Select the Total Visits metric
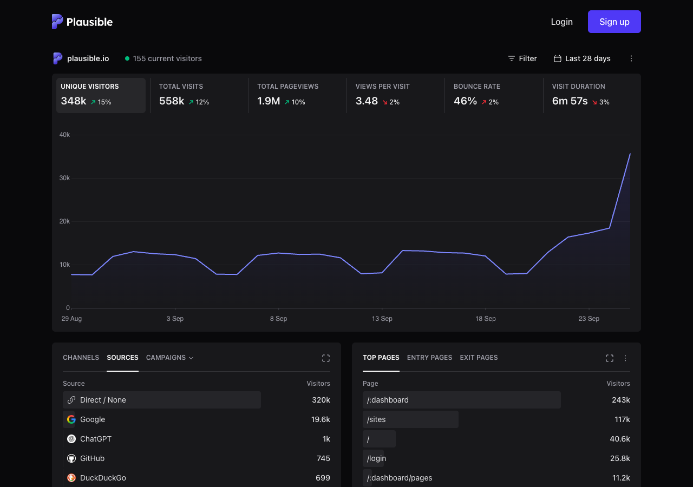 (x=199, y=95)
